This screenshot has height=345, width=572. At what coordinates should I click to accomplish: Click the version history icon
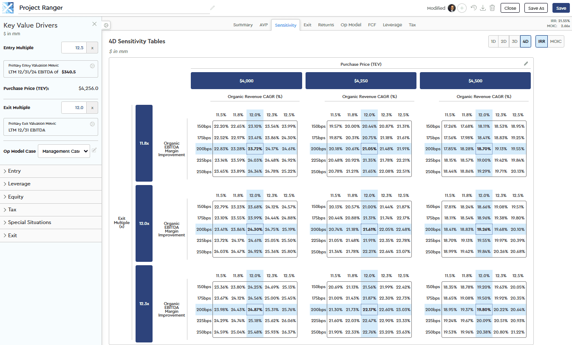pyautogui.click(x=473, y=8)
